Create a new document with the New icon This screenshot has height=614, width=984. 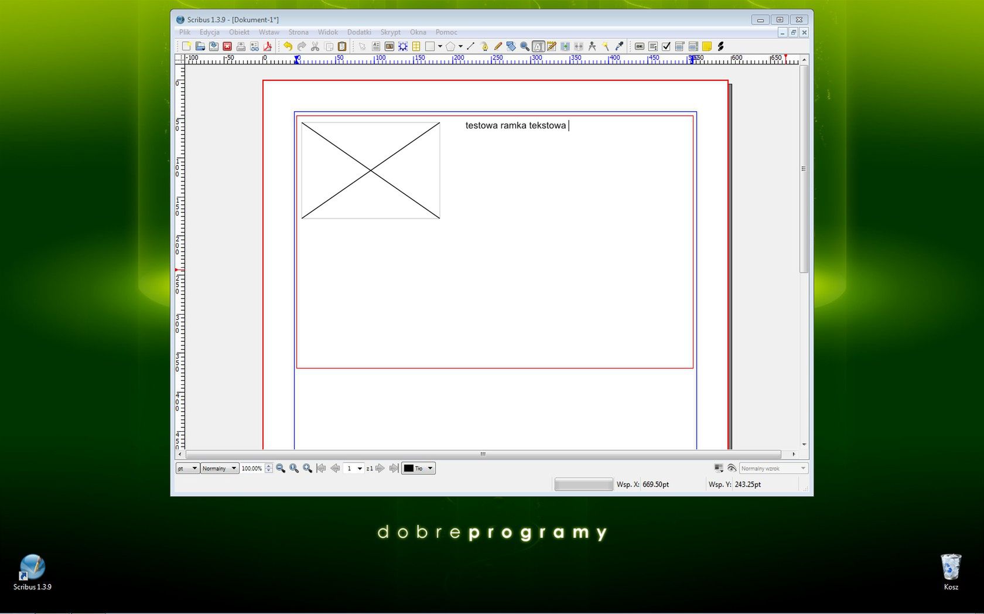tap(186, 46)
